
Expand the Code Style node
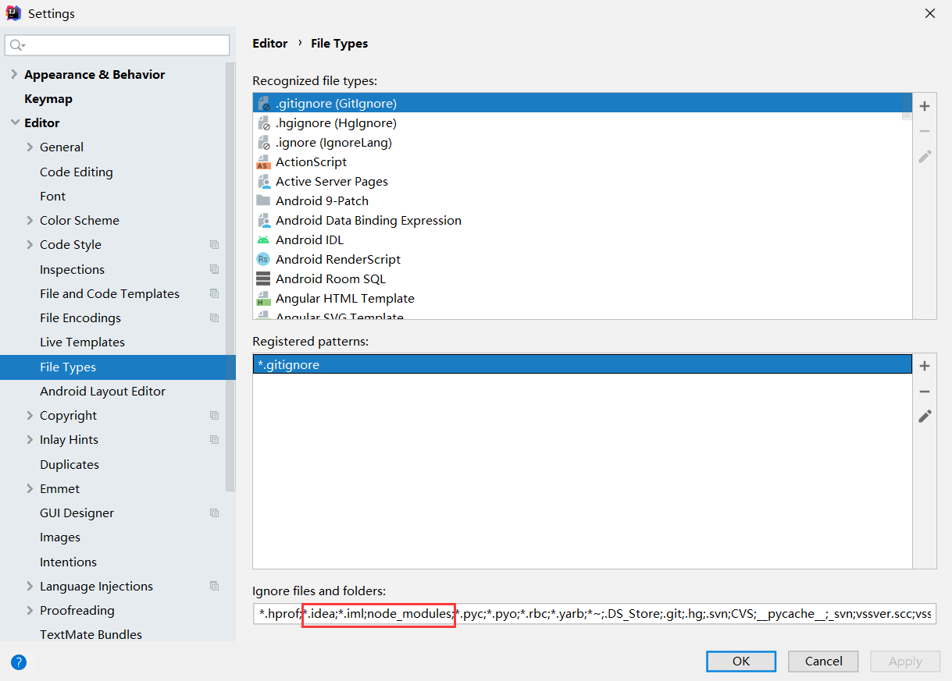click(x=30, y=244)
